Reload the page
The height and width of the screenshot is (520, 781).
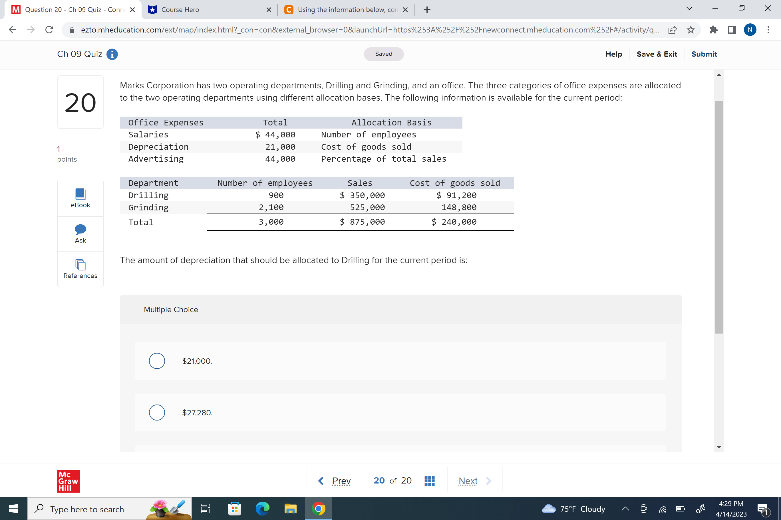click(49, 30)
